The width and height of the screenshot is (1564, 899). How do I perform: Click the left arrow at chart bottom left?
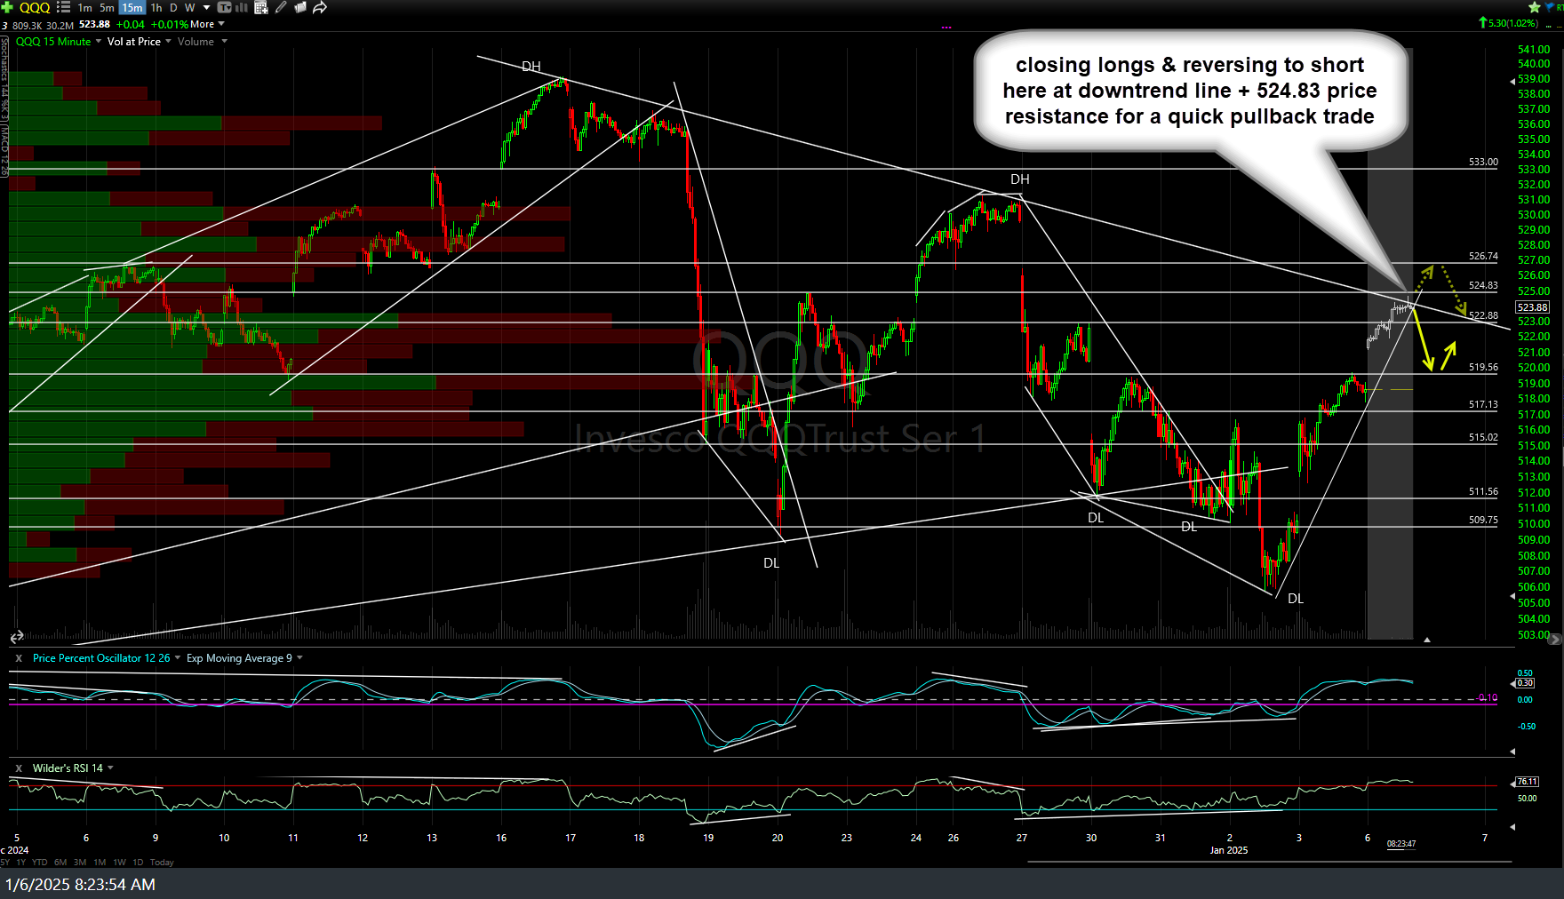[15, 638]
